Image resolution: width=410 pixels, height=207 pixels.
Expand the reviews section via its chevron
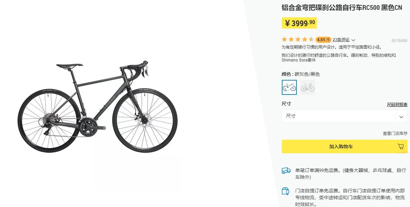(x=354, y=40)
